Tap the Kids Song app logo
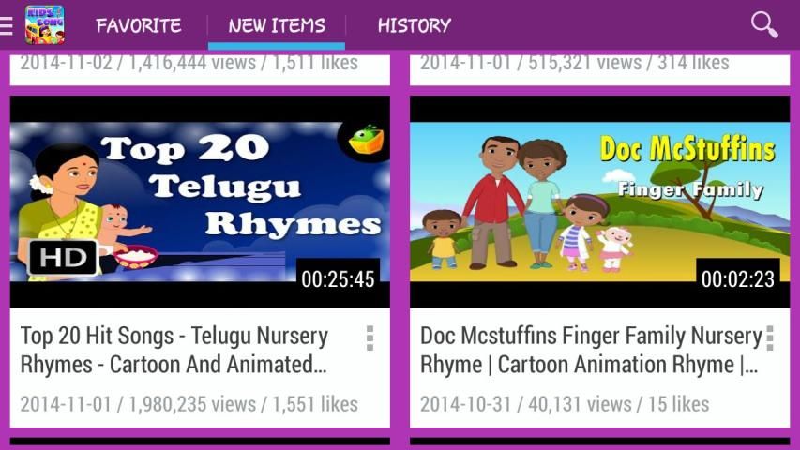The width and height of the screenshot is (800, 450). [45, 25]
